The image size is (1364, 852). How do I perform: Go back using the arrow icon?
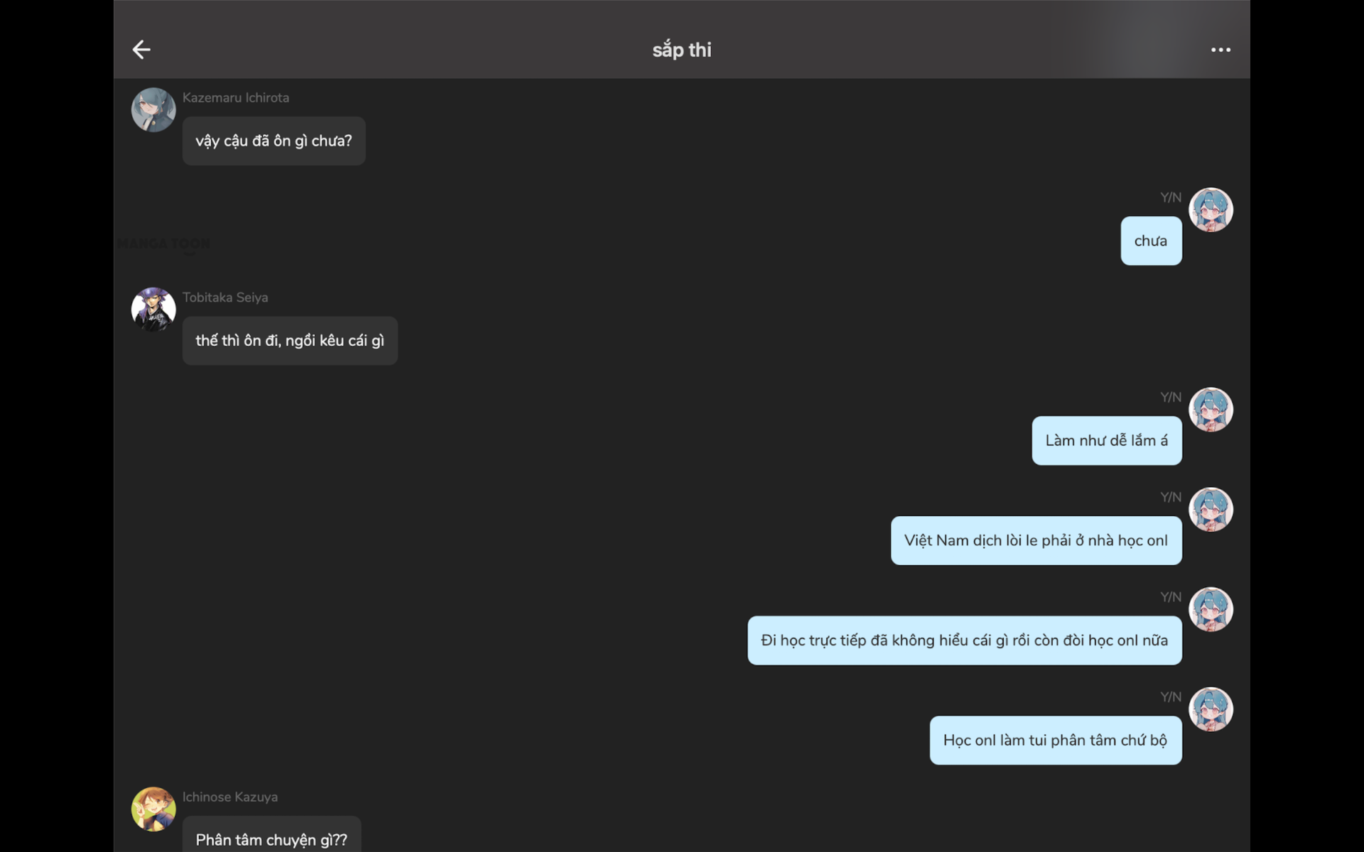[x=141, y=50]
